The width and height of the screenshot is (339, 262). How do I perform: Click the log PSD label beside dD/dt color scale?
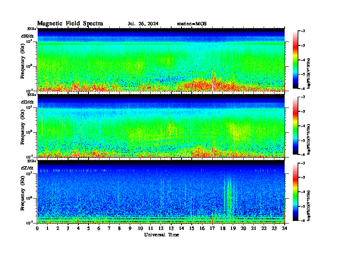pyautogui.click(x=309, y=139)
